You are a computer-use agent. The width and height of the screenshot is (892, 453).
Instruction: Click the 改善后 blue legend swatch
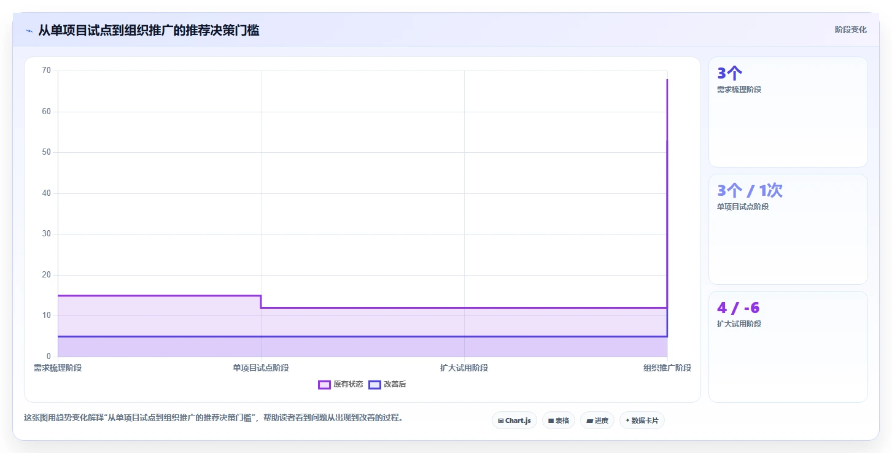click(374, 384)
